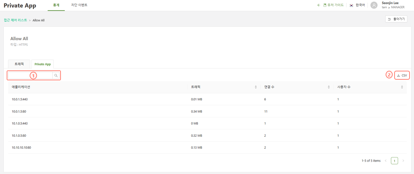Download the table as CSV
The width and height of the screenshot is (414, 174).
[x=402, y=76]
